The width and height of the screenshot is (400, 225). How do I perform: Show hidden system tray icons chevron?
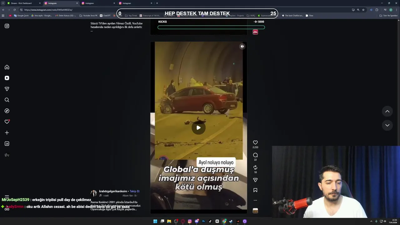[371, 221]
